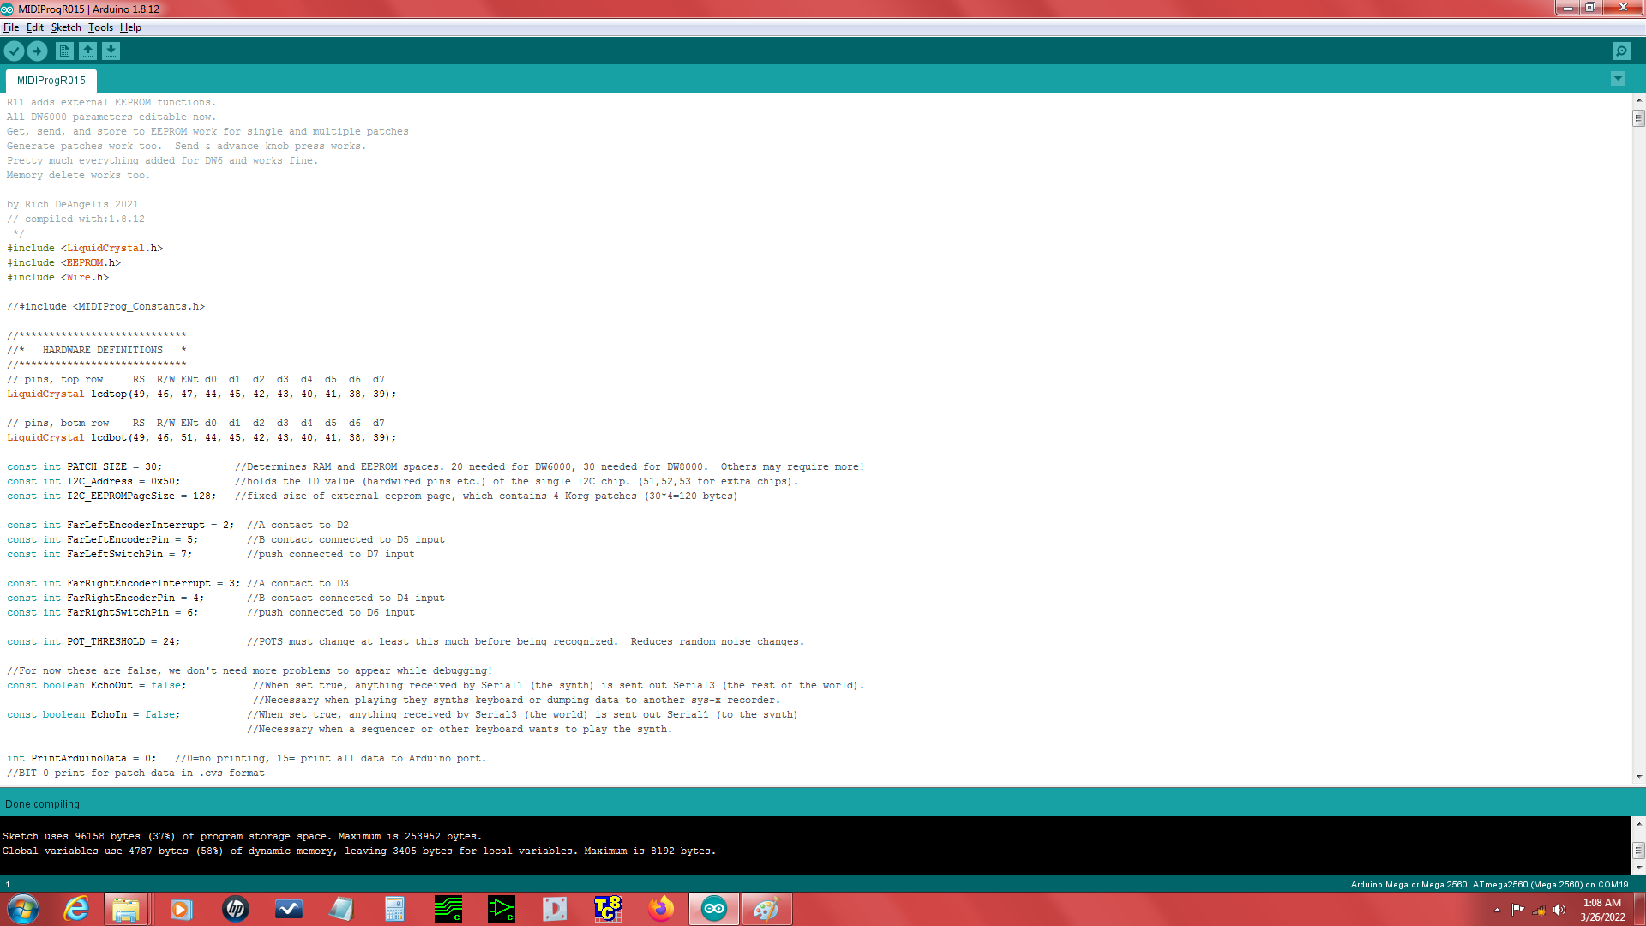Open the Sketch menu
This screenshot has width=1646, height=926.
66,27
